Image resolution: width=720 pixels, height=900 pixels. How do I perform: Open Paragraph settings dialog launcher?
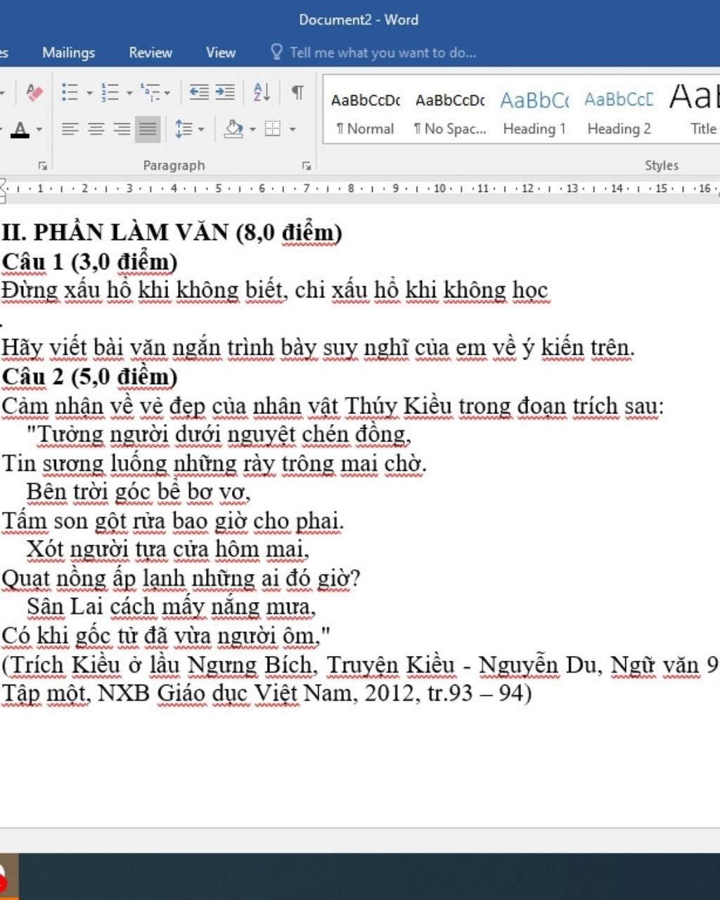(307, 166)
